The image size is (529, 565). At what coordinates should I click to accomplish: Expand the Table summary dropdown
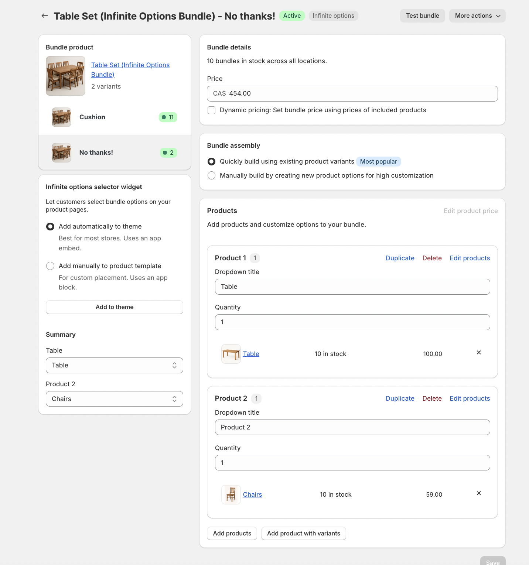point(115,365)
